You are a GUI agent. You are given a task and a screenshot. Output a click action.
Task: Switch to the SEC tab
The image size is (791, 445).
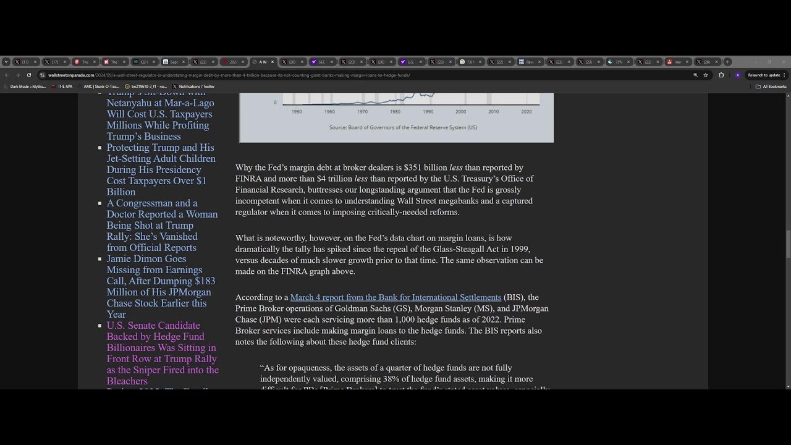tap(321, 62)
